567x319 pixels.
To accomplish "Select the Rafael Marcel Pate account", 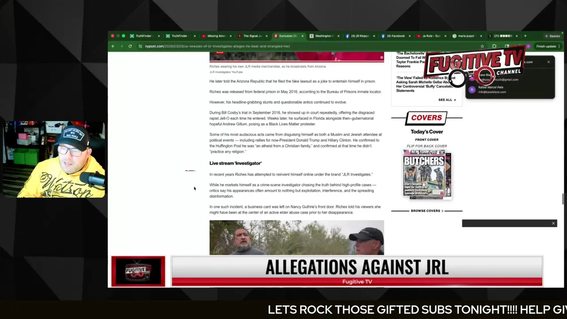I will pyautogui.click(x=509, y=89).
